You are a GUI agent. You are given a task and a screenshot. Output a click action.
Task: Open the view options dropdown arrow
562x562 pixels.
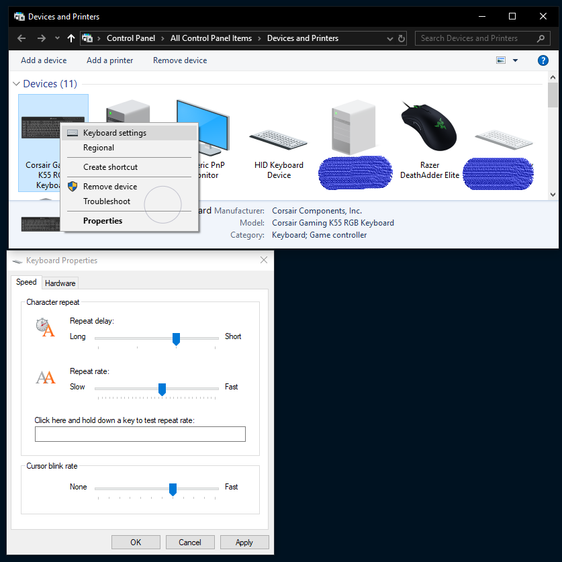tap(515, 60)
